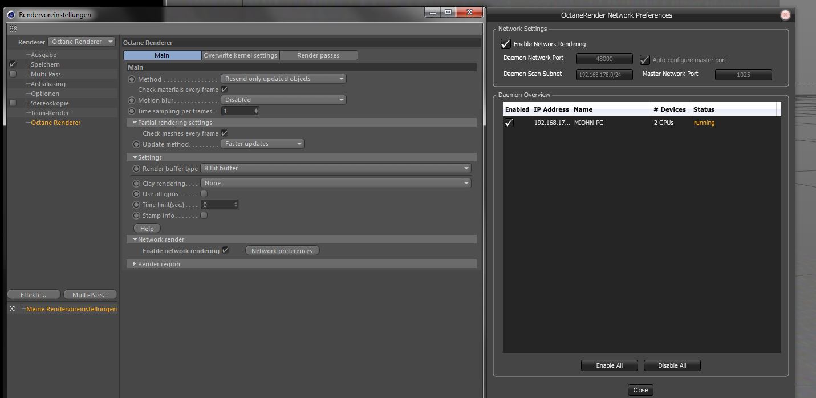Open the Motion blur dropdown set to Disabled
Screen dimensions: 816x398
pos(283,100)
